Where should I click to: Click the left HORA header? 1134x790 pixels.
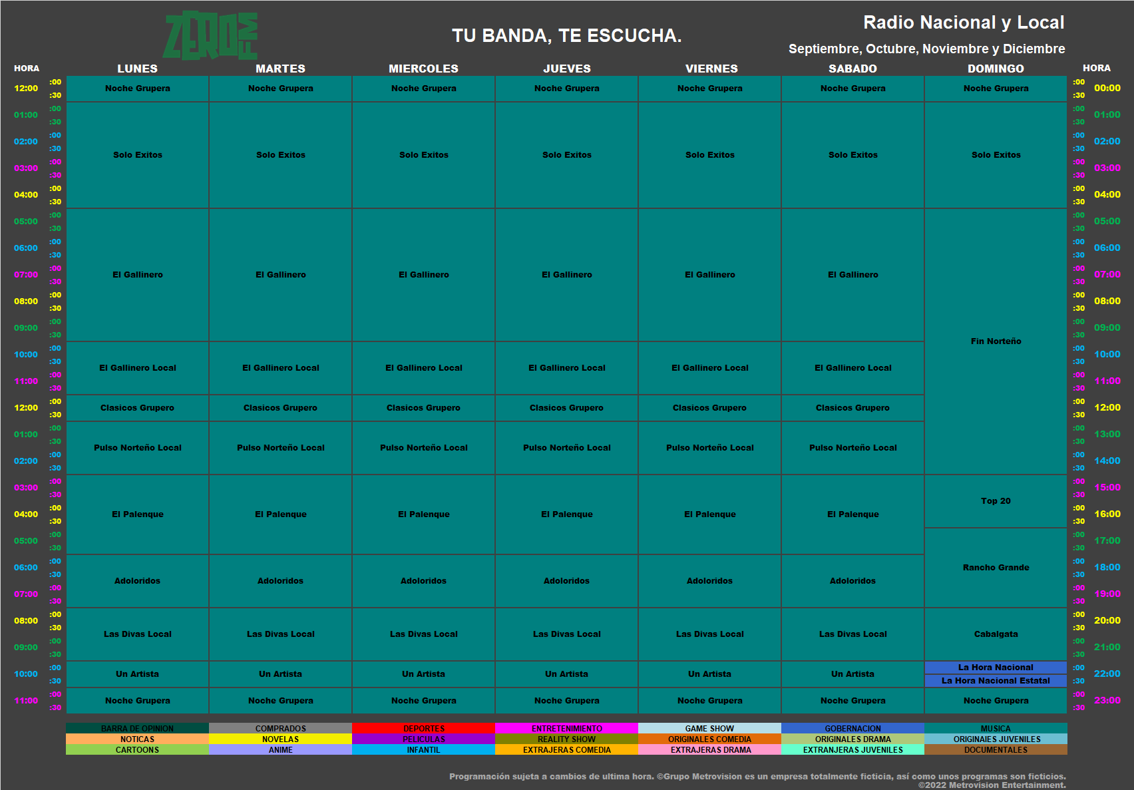click(x=27, y=69)
